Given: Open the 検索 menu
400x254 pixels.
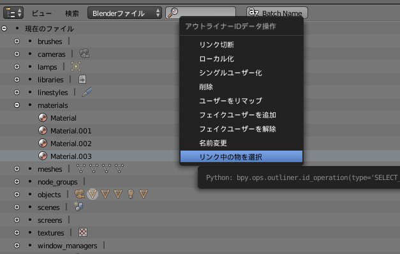Looking at the screenshot, I should click(x=72, y=13).
